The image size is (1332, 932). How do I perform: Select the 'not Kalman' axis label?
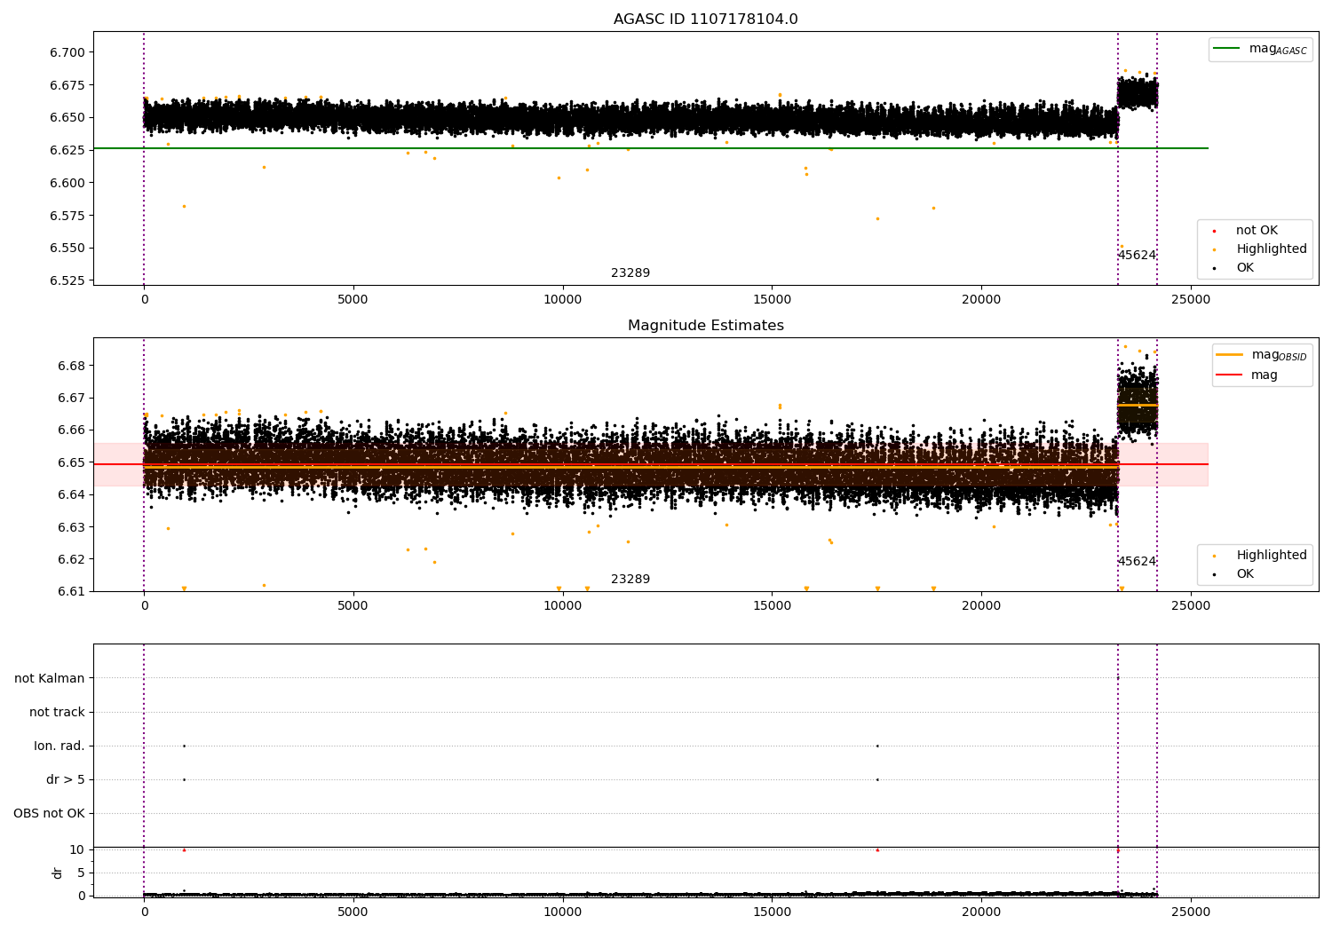point(50,678)
